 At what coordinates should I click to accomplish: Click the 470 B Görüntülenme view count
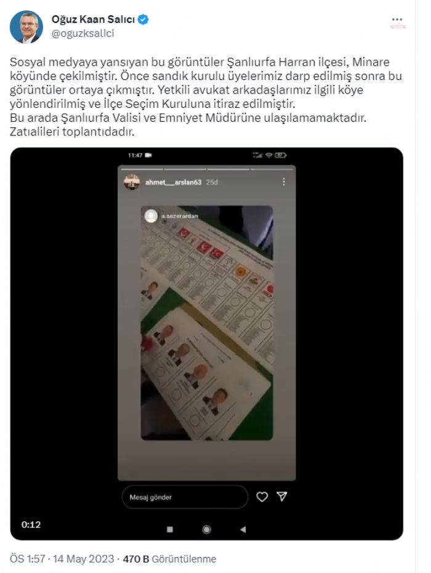tap(169, 559)
